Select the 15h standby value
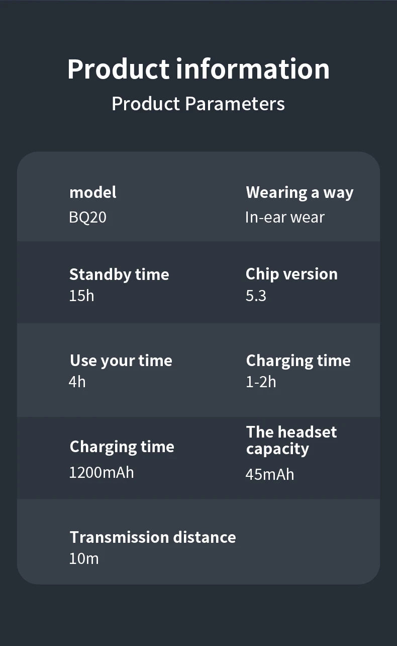The height and width of the screenshot is (646, 397). (x=81, y=295)
